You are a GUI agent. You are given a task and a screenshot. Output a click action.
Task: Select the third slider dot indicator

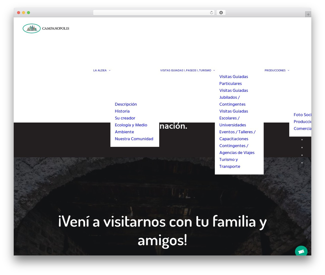click(302, 155)
